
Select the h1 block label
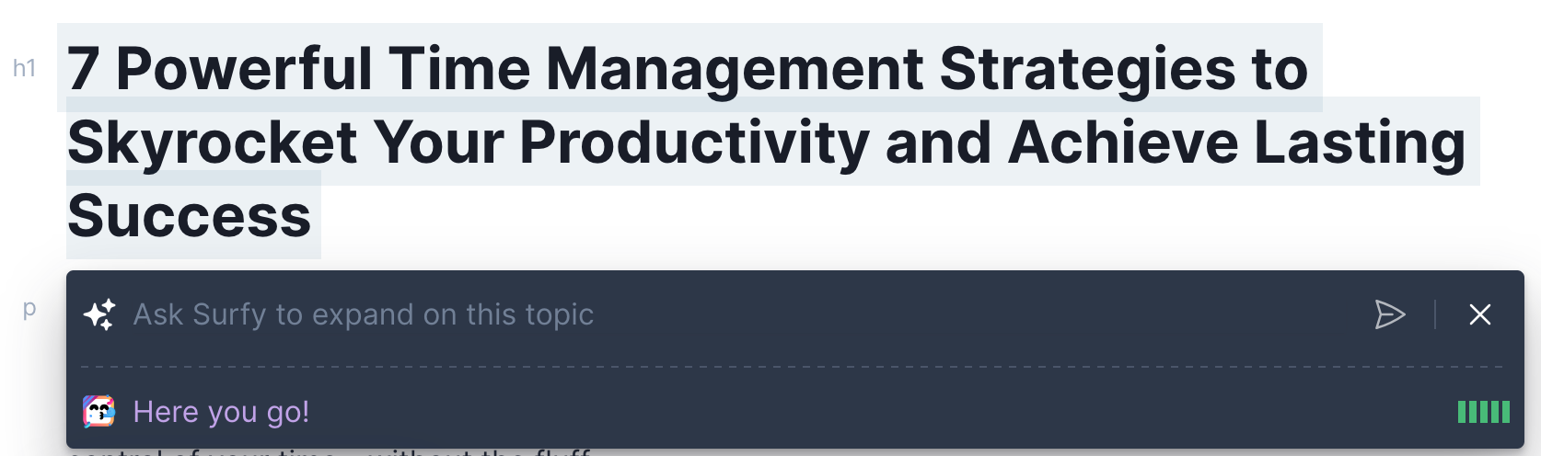tap(24, 68)
